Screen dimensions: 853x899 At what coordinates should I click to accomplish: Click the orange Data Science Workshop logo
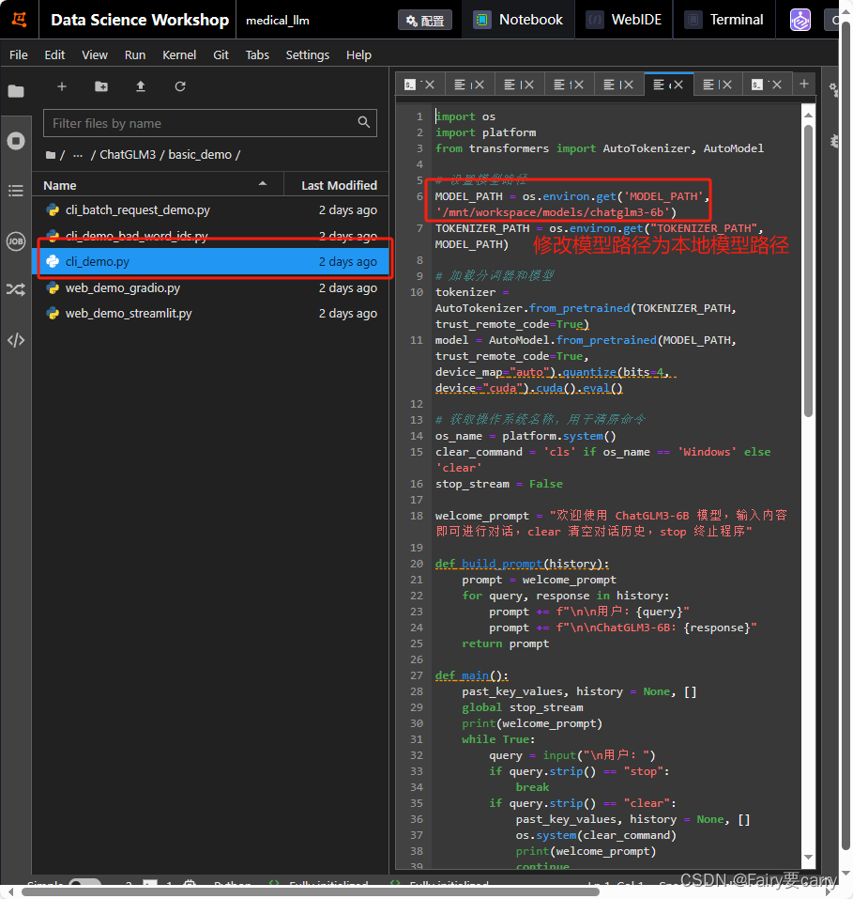tap(20, 20)
